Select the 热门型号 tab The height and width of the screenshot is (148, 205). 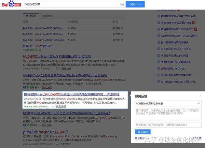(31, 16)
